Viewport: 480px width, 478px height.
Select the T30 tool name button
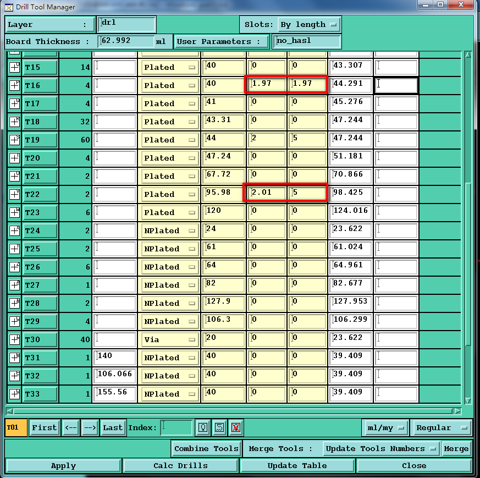(40, 339)
